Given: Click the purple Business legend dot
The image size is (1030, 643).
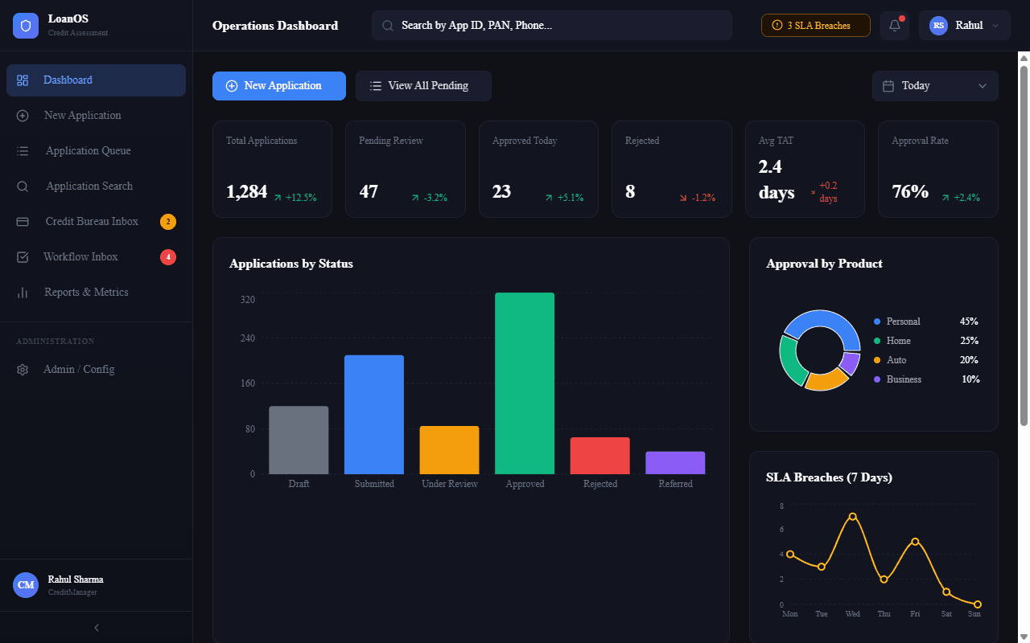Looking at the screenshot, I should coord(877,379).
